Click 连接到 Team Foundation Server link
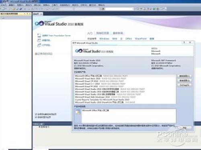 (x=56, y=36)
